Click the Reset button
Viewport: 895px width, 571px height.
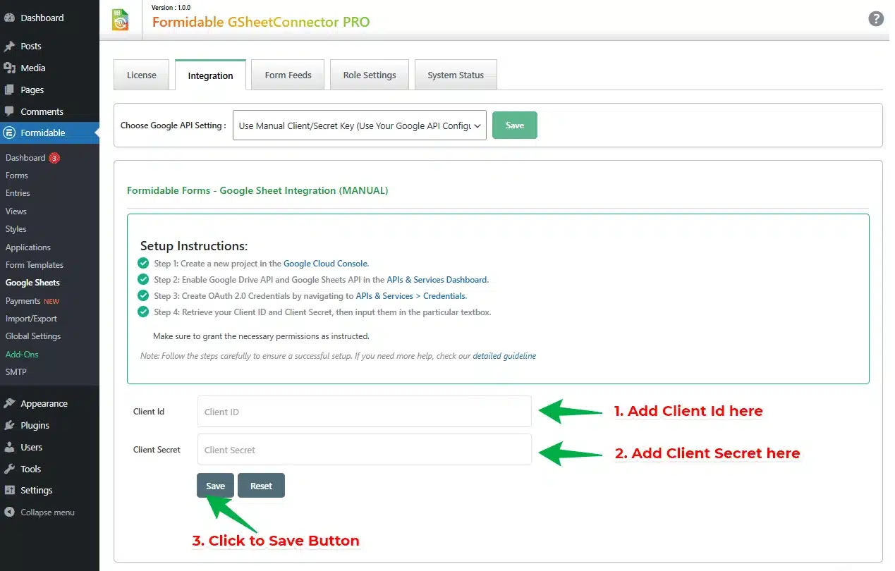(261, 486)
